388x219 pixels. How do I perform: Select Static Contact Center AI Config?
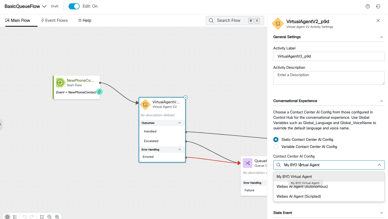point(276,140)
